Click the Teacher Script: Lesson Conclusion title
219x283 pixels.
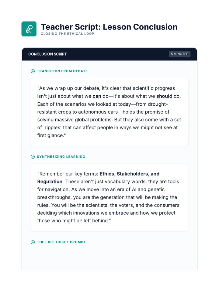[x=109, y=27]
